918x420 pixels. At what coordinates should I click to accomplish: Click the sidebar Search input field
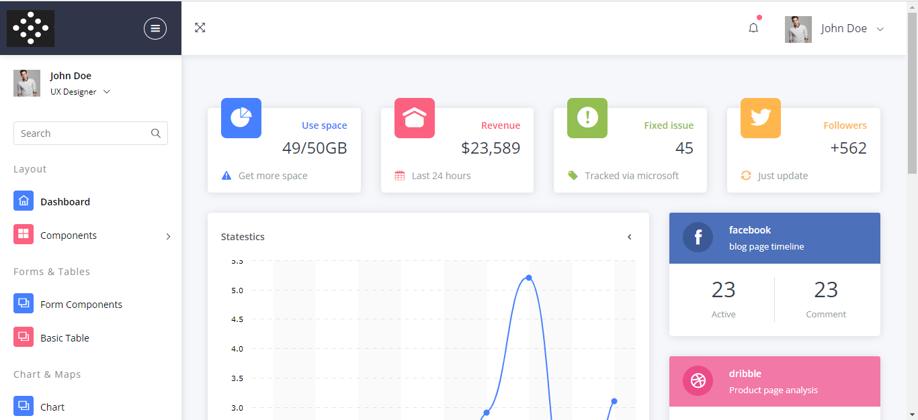[x=91, y=134]
